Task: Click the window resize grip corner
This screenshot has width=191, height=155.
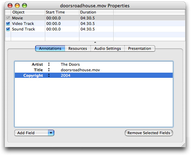Action: [183, 145]
